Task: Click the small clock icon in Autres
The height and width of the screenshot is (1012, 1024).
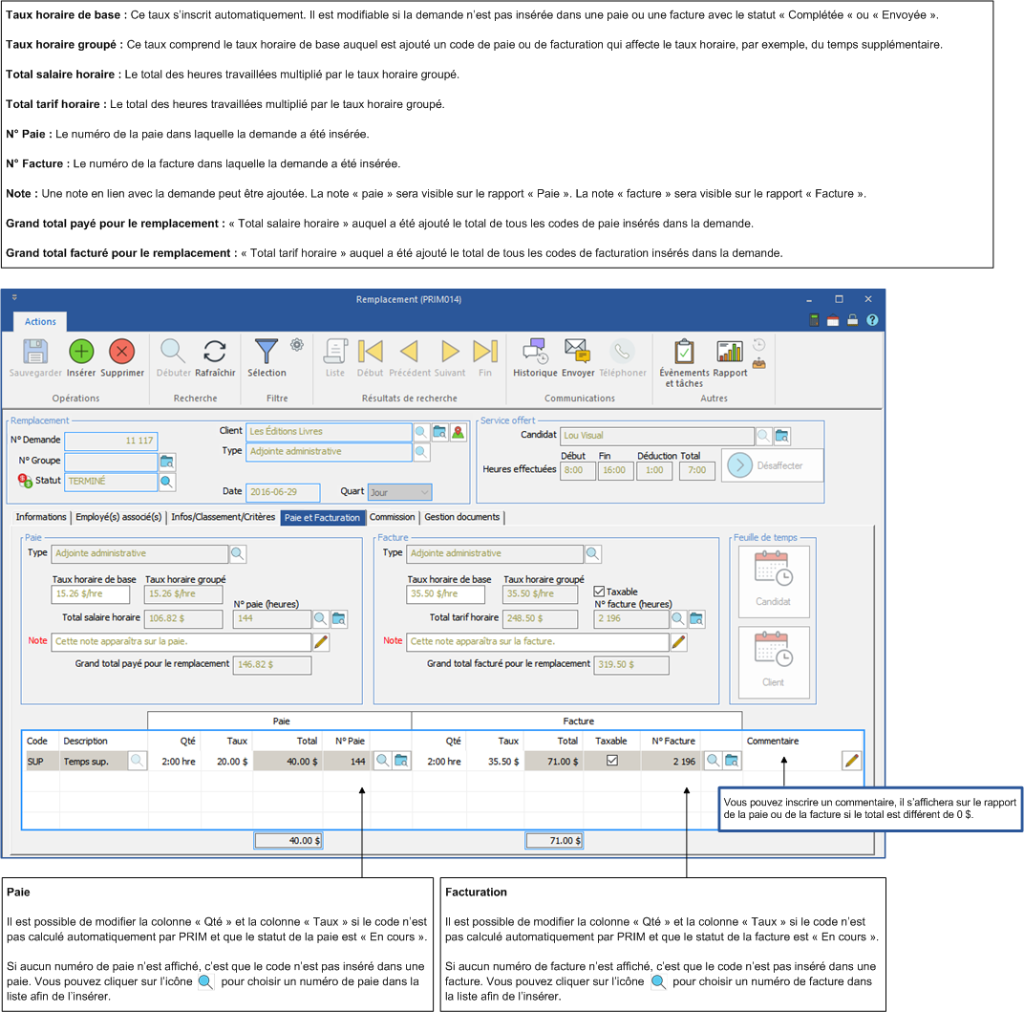Action: tap(758, 344)
